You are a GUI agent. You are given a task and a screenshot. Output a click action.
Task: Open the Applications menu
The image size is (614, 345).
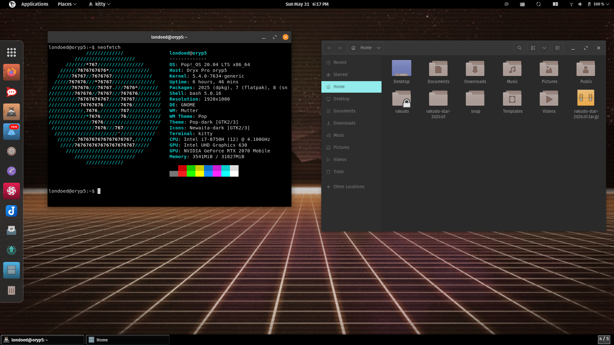[35, 4]
